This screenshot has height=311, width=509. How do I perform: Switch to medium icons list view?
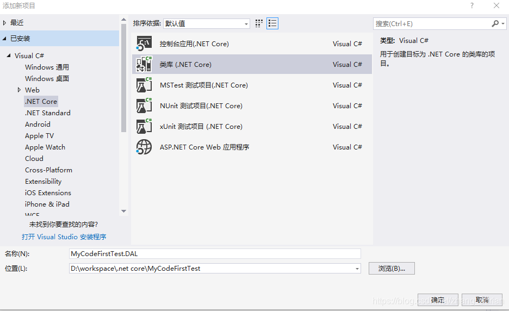pyautogui.click(x=272, y=23)
